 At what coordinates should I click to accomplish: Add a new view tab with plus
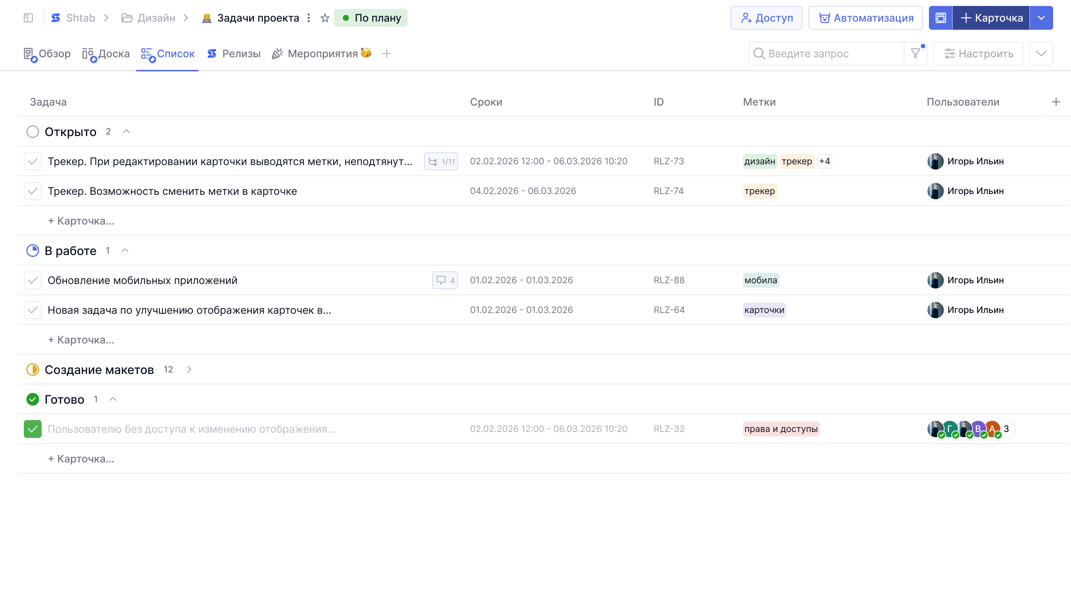click(x=387, y=54)
